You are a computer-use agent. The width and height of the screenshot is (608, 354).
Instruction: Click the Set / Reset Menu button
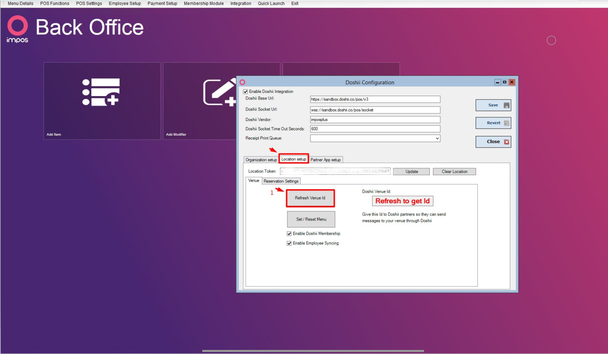click(311, 219)
